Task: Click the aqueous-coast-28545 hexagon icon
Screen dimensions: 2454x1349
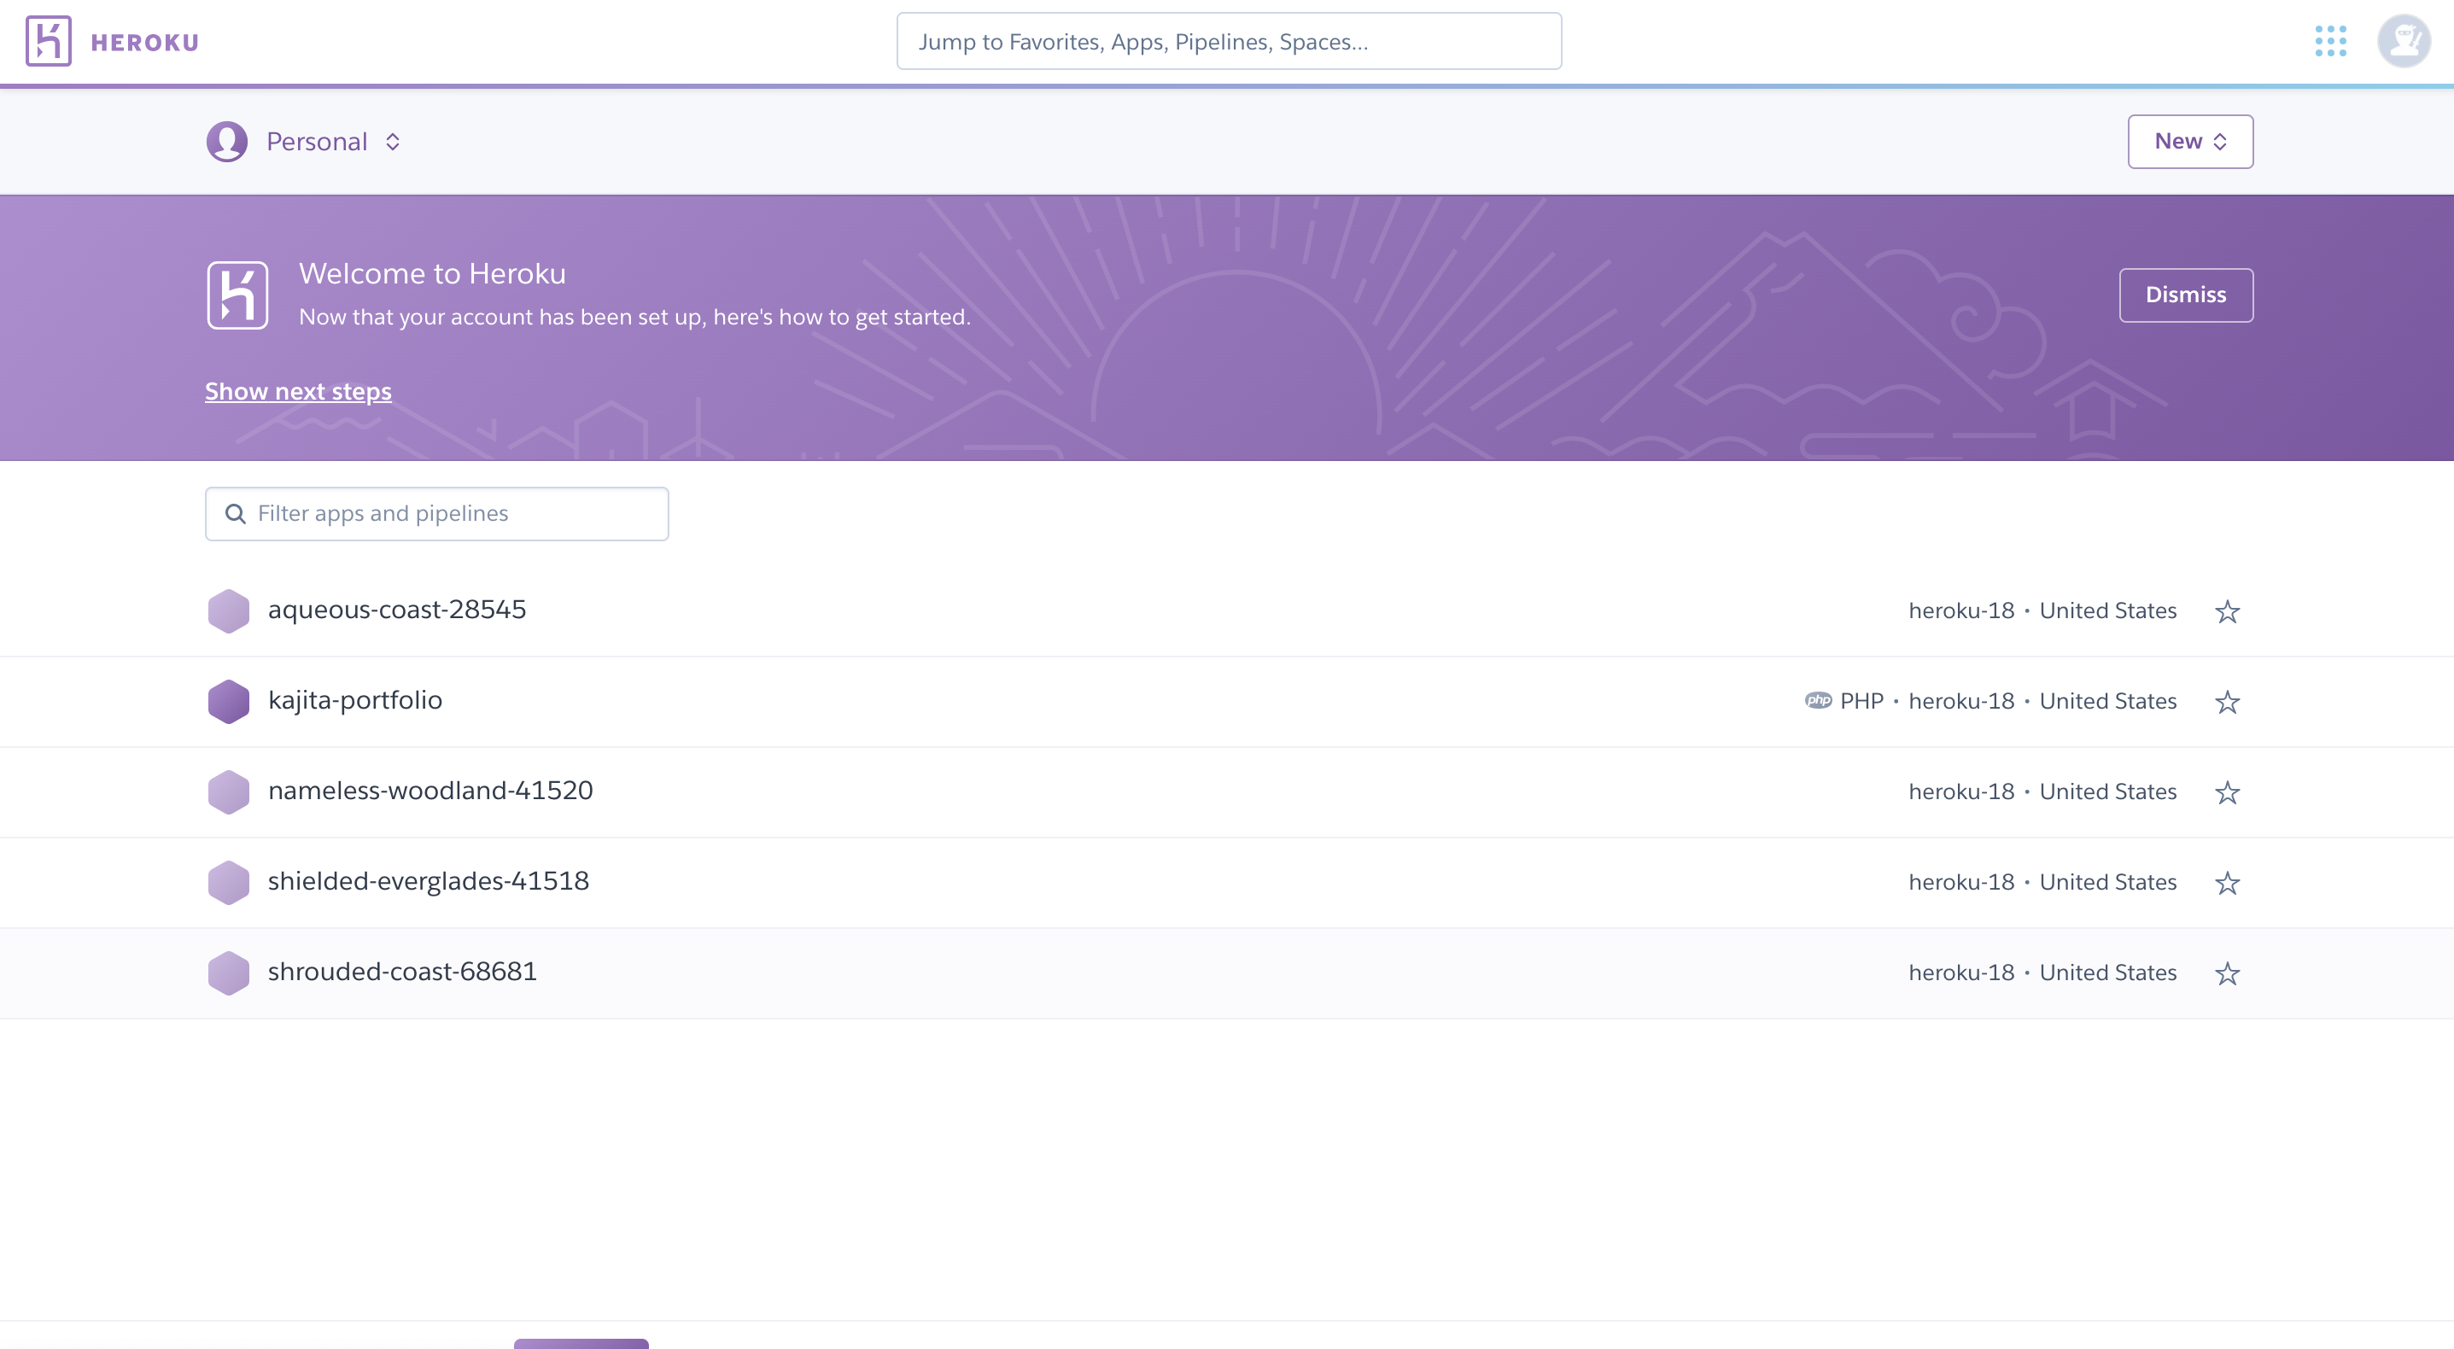Action: 229,610
